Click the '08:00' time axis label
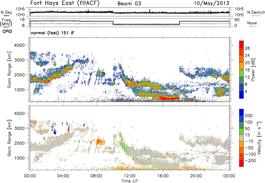This screenshot has height=183, width=265. point(96,176)
